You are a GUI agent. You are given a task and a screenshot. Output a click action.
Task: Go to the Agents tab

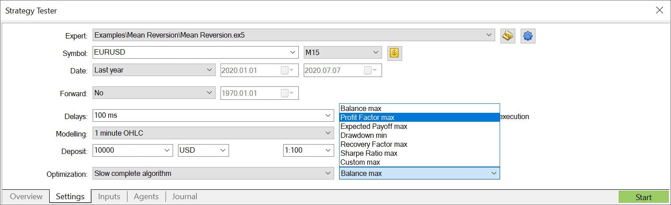[146, 196]
